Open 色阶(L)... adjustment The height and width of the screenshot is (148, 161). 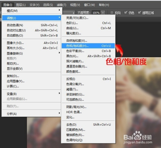point(88,23)
